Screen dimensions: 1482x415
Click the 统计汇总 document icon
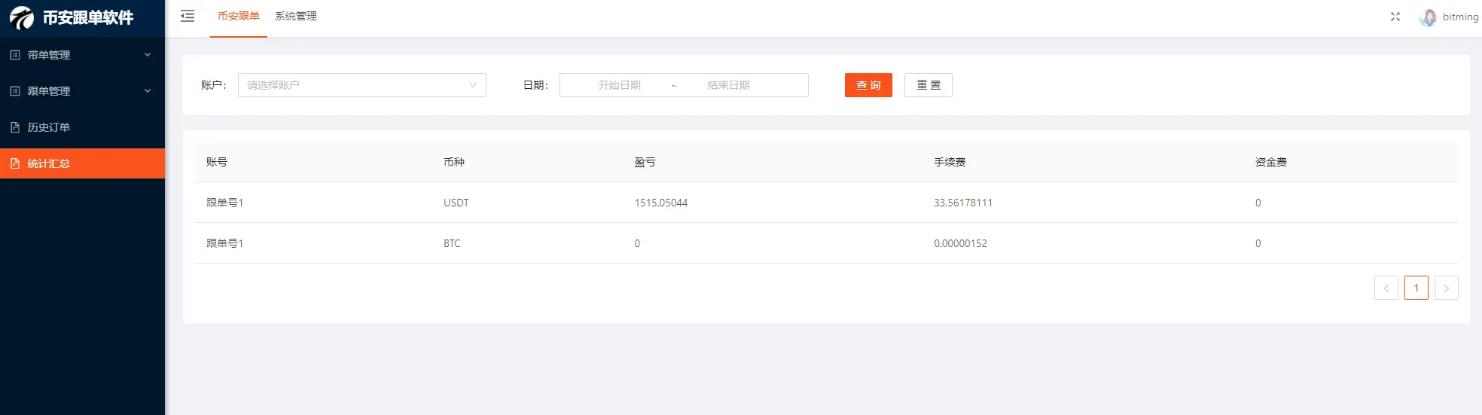pos(15,163)
